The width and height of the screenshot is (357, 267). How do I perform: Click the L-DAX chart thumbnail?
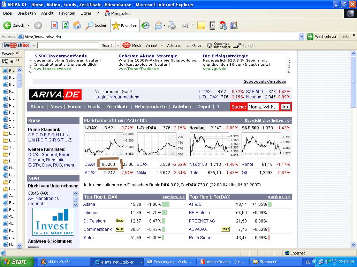point(104,144)
